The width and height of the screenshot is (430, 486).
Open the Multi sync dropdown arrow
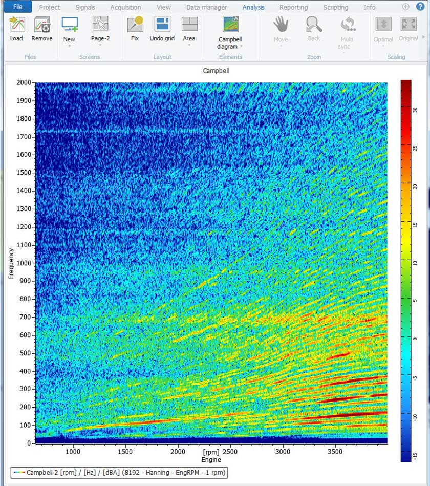[x=344, y=53]
